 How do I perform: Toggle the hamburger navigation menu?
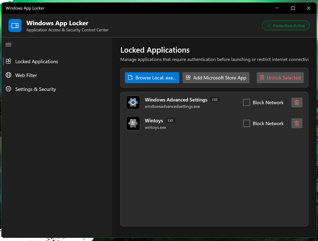8,45
